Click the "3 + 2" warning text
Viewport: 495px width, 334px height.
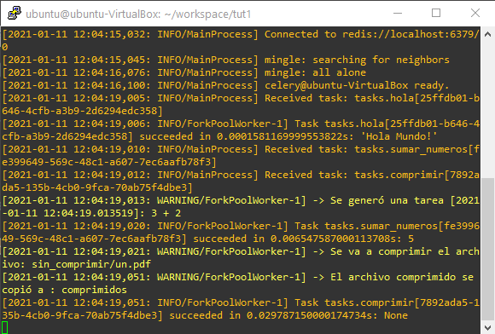point(166,213)
